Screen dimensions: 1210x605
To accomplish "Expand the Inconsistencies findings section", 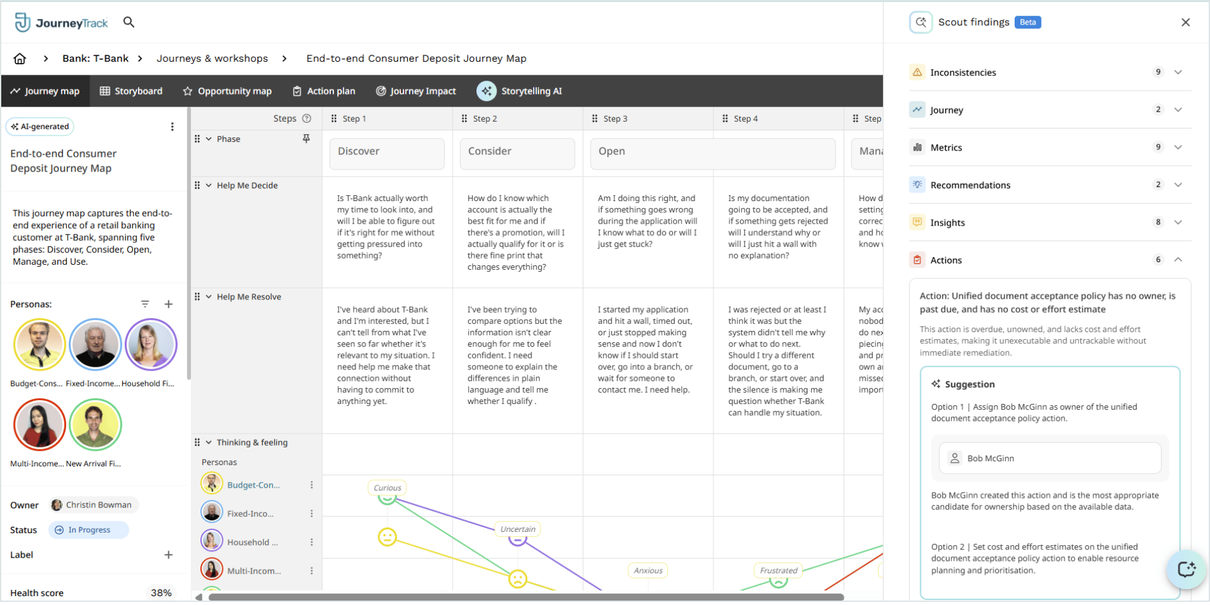I will 1178,72.
